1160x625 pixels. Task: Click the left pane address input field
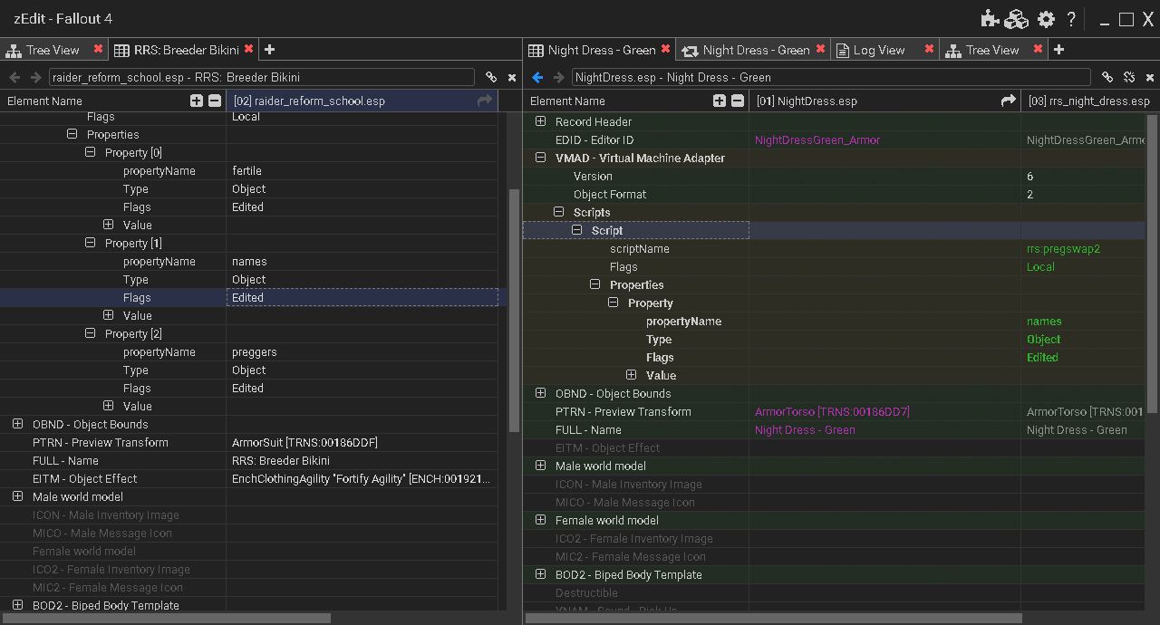point(262,78)
